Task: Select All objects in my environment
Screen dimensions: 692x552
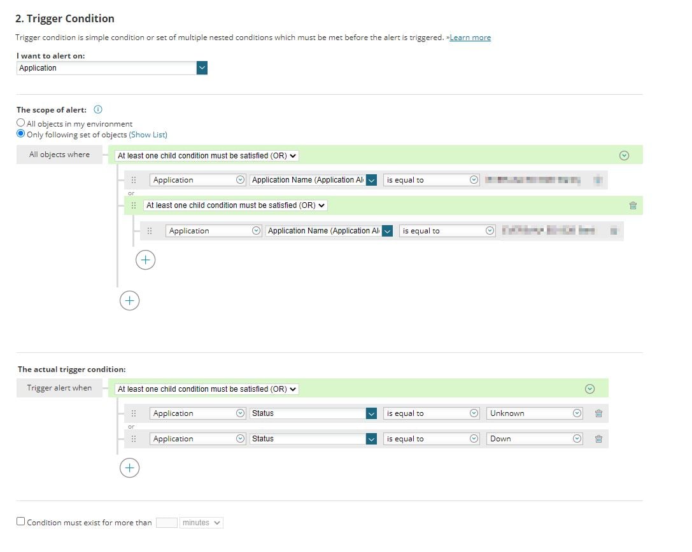Action: pyautogui.click(x=21, y=123)
